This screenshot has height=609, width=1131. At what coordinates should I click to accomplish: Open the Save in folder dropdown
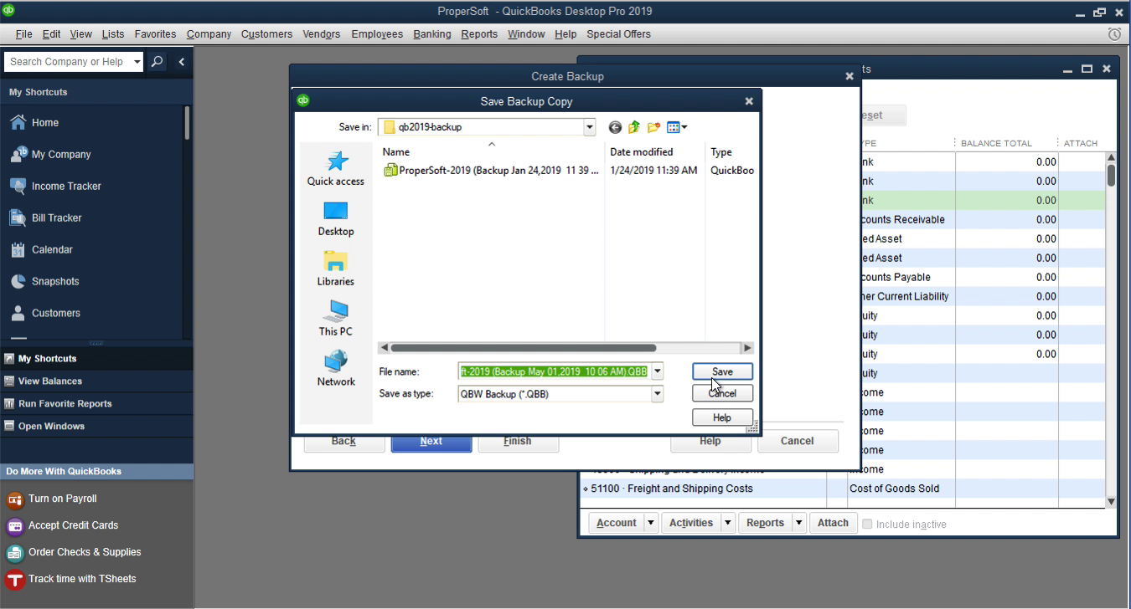coord(589,127)
